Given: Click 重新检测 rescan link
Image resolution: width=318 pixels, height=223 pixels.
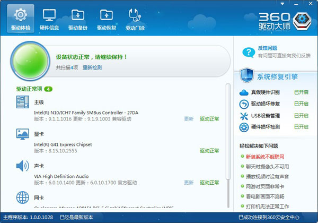Looking at the screenshot, I should coord(92,67).
